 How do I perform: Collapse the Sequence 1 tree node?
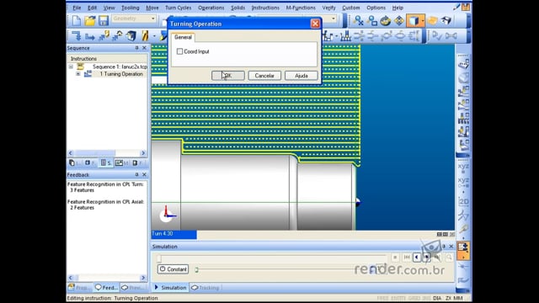coord(71,66)
